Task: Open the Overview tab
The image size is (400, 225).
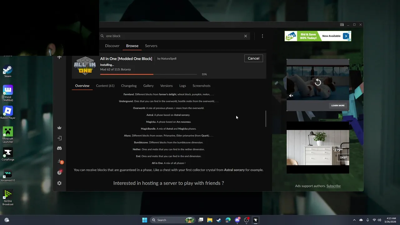Action: tap(82, 86)
